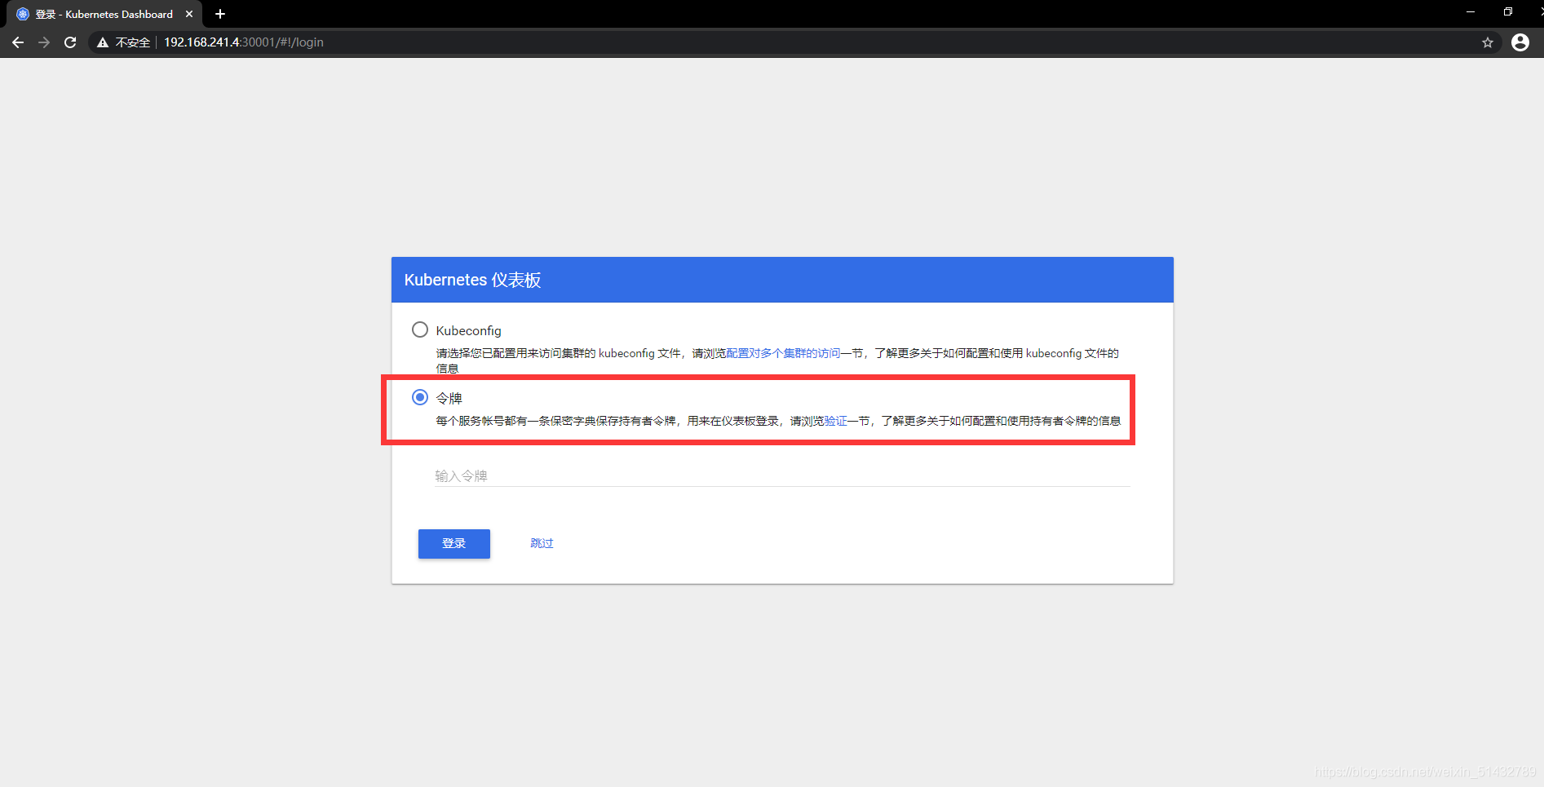
Task: Close the Kubernetes Dashboard tab
Action: click(189, 14)
